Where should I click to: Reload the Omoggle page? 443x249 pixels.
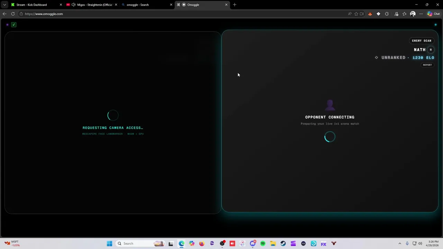[13, 14]
